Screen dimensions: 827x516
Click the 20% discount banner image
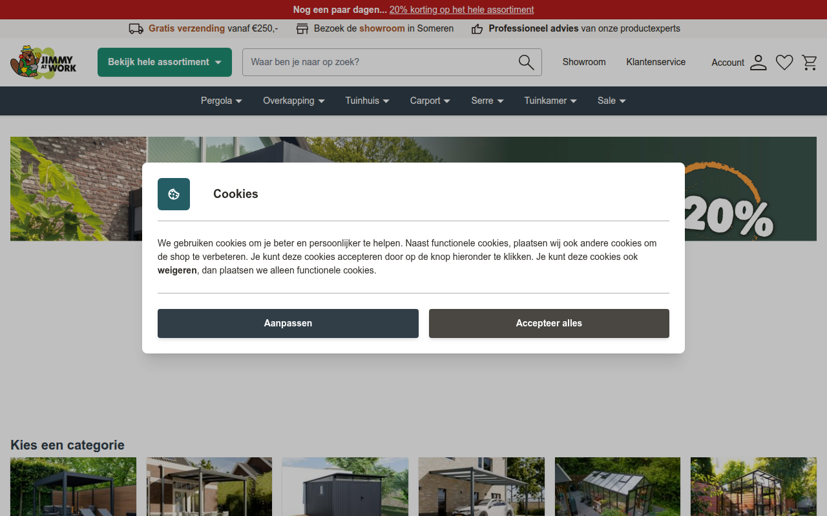413,189
